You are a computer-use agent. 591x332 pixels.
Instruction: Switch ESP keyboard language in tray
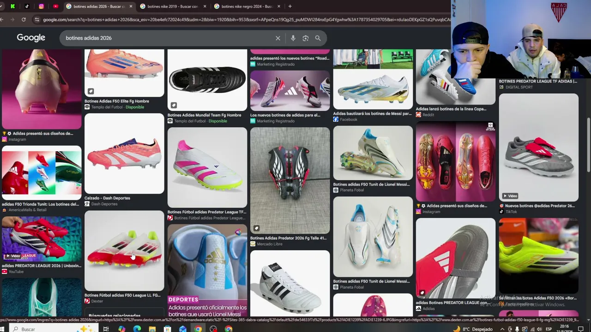(549, 329)
